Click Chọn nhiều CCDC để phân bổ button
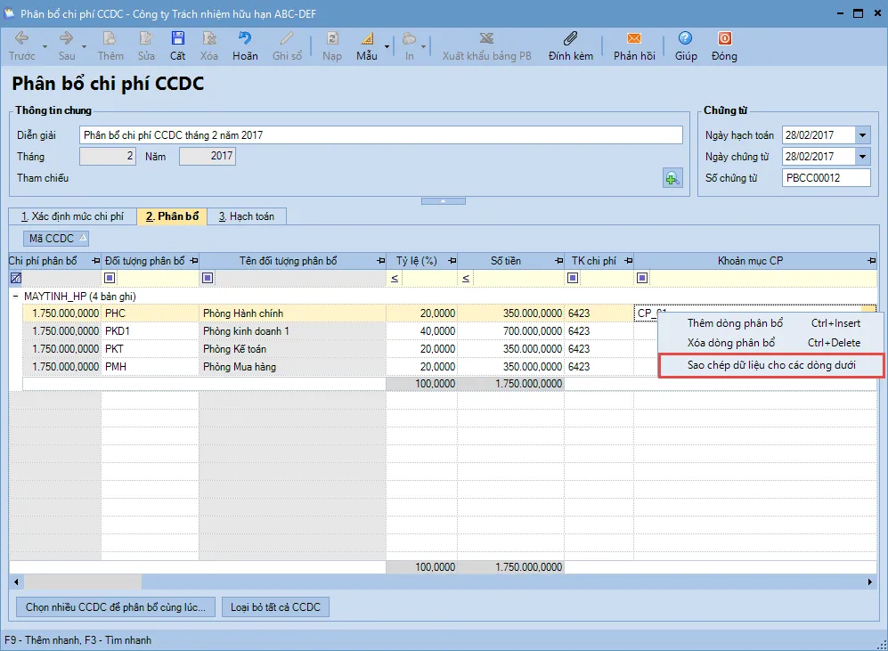Viewport: 888px width, 651px height. click(x=116, y=607)
